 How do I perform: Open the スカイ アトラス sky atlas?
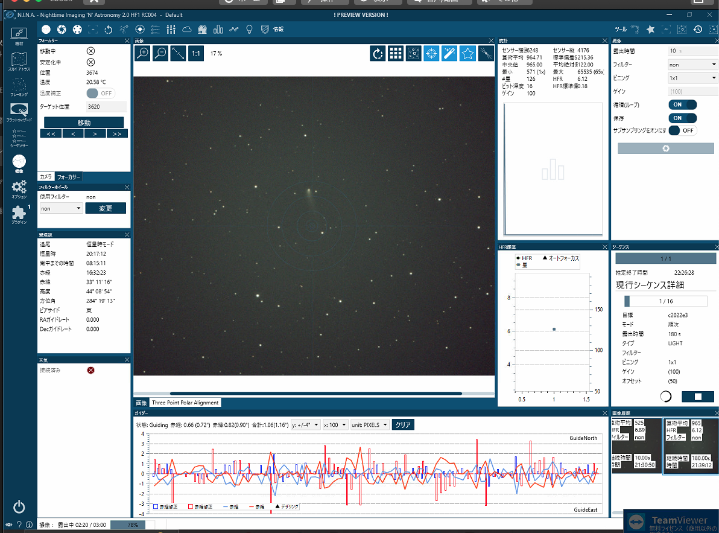click(19, 62)
